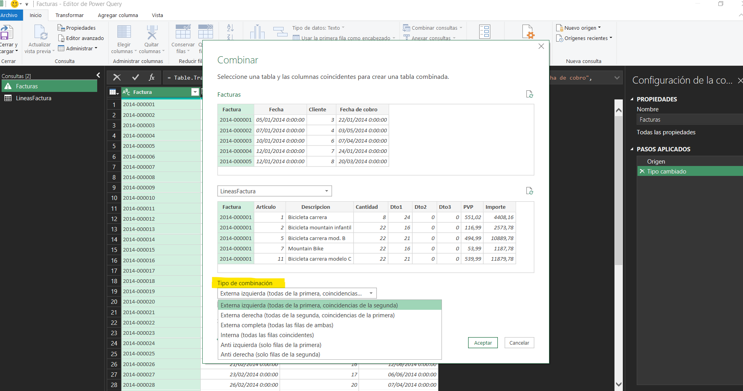Click the vertical scrollbar down arrow
This screenshot has width=743, height=391.
pos(618,383)
